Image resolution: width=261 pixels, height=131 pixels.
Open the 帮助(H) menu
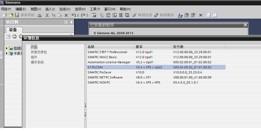coord(125,9)
